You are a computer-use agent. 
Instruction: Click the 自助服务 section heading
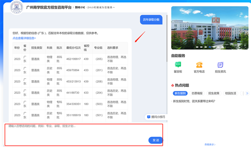pos(178,56)
